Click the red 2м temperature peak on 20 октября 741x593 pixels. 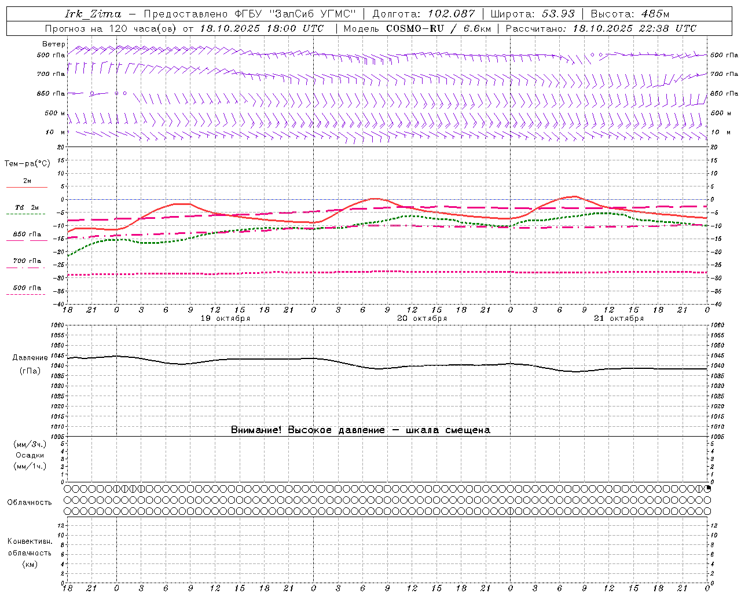click(375, 199)
